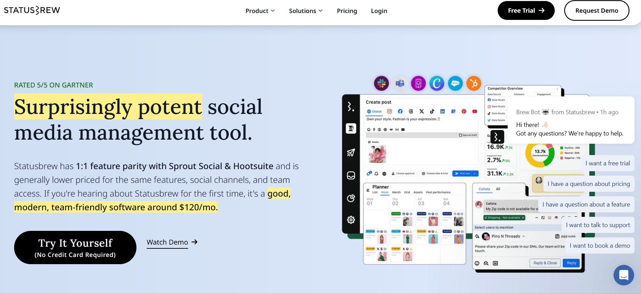Follow the Watch Demo link
The image size is (641, 294).
pyautogui.click(x=172, y=242)
